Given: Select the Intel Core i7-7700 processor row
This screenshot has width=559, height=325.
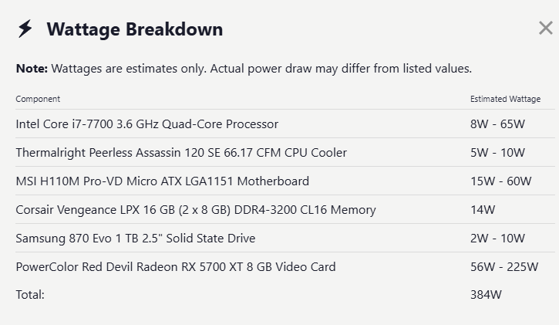Looking at the screenshot, I should [285, 124].
